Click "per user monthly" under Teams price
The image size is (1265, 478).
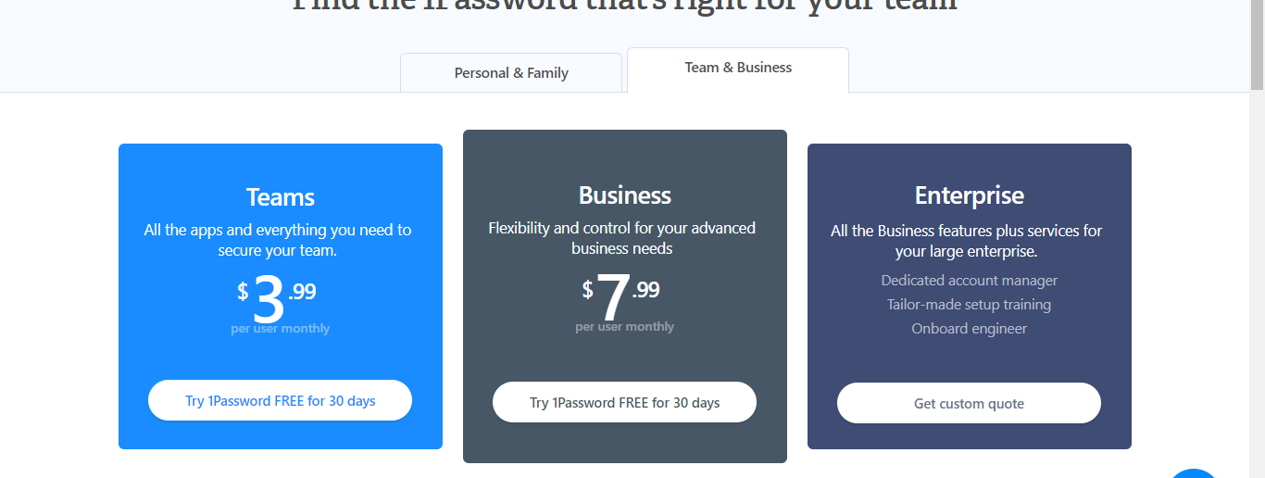pyautogui.click(x=280, y=329)
